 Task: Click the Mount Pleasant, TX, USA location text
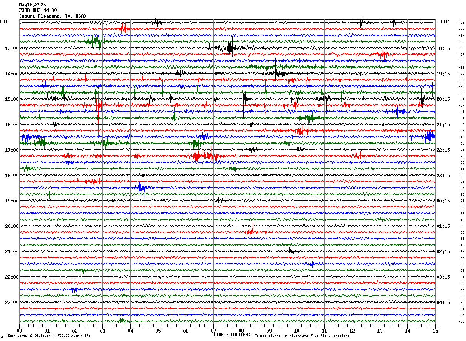point(53,16)
